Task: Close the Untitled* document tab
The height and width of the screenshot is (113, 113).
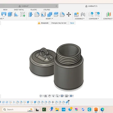Action: [56, 6]
